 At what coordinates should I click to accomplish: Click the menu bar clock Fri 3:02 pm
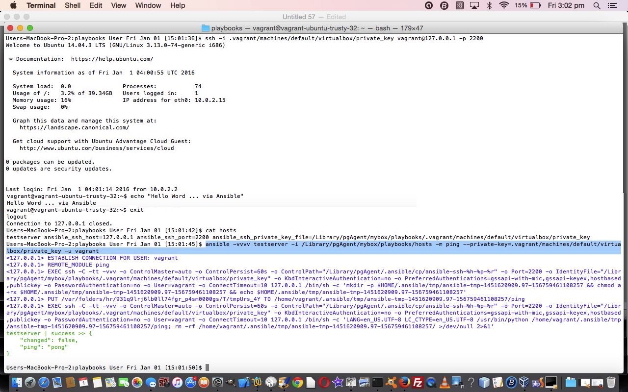click(x=566, y=5)
